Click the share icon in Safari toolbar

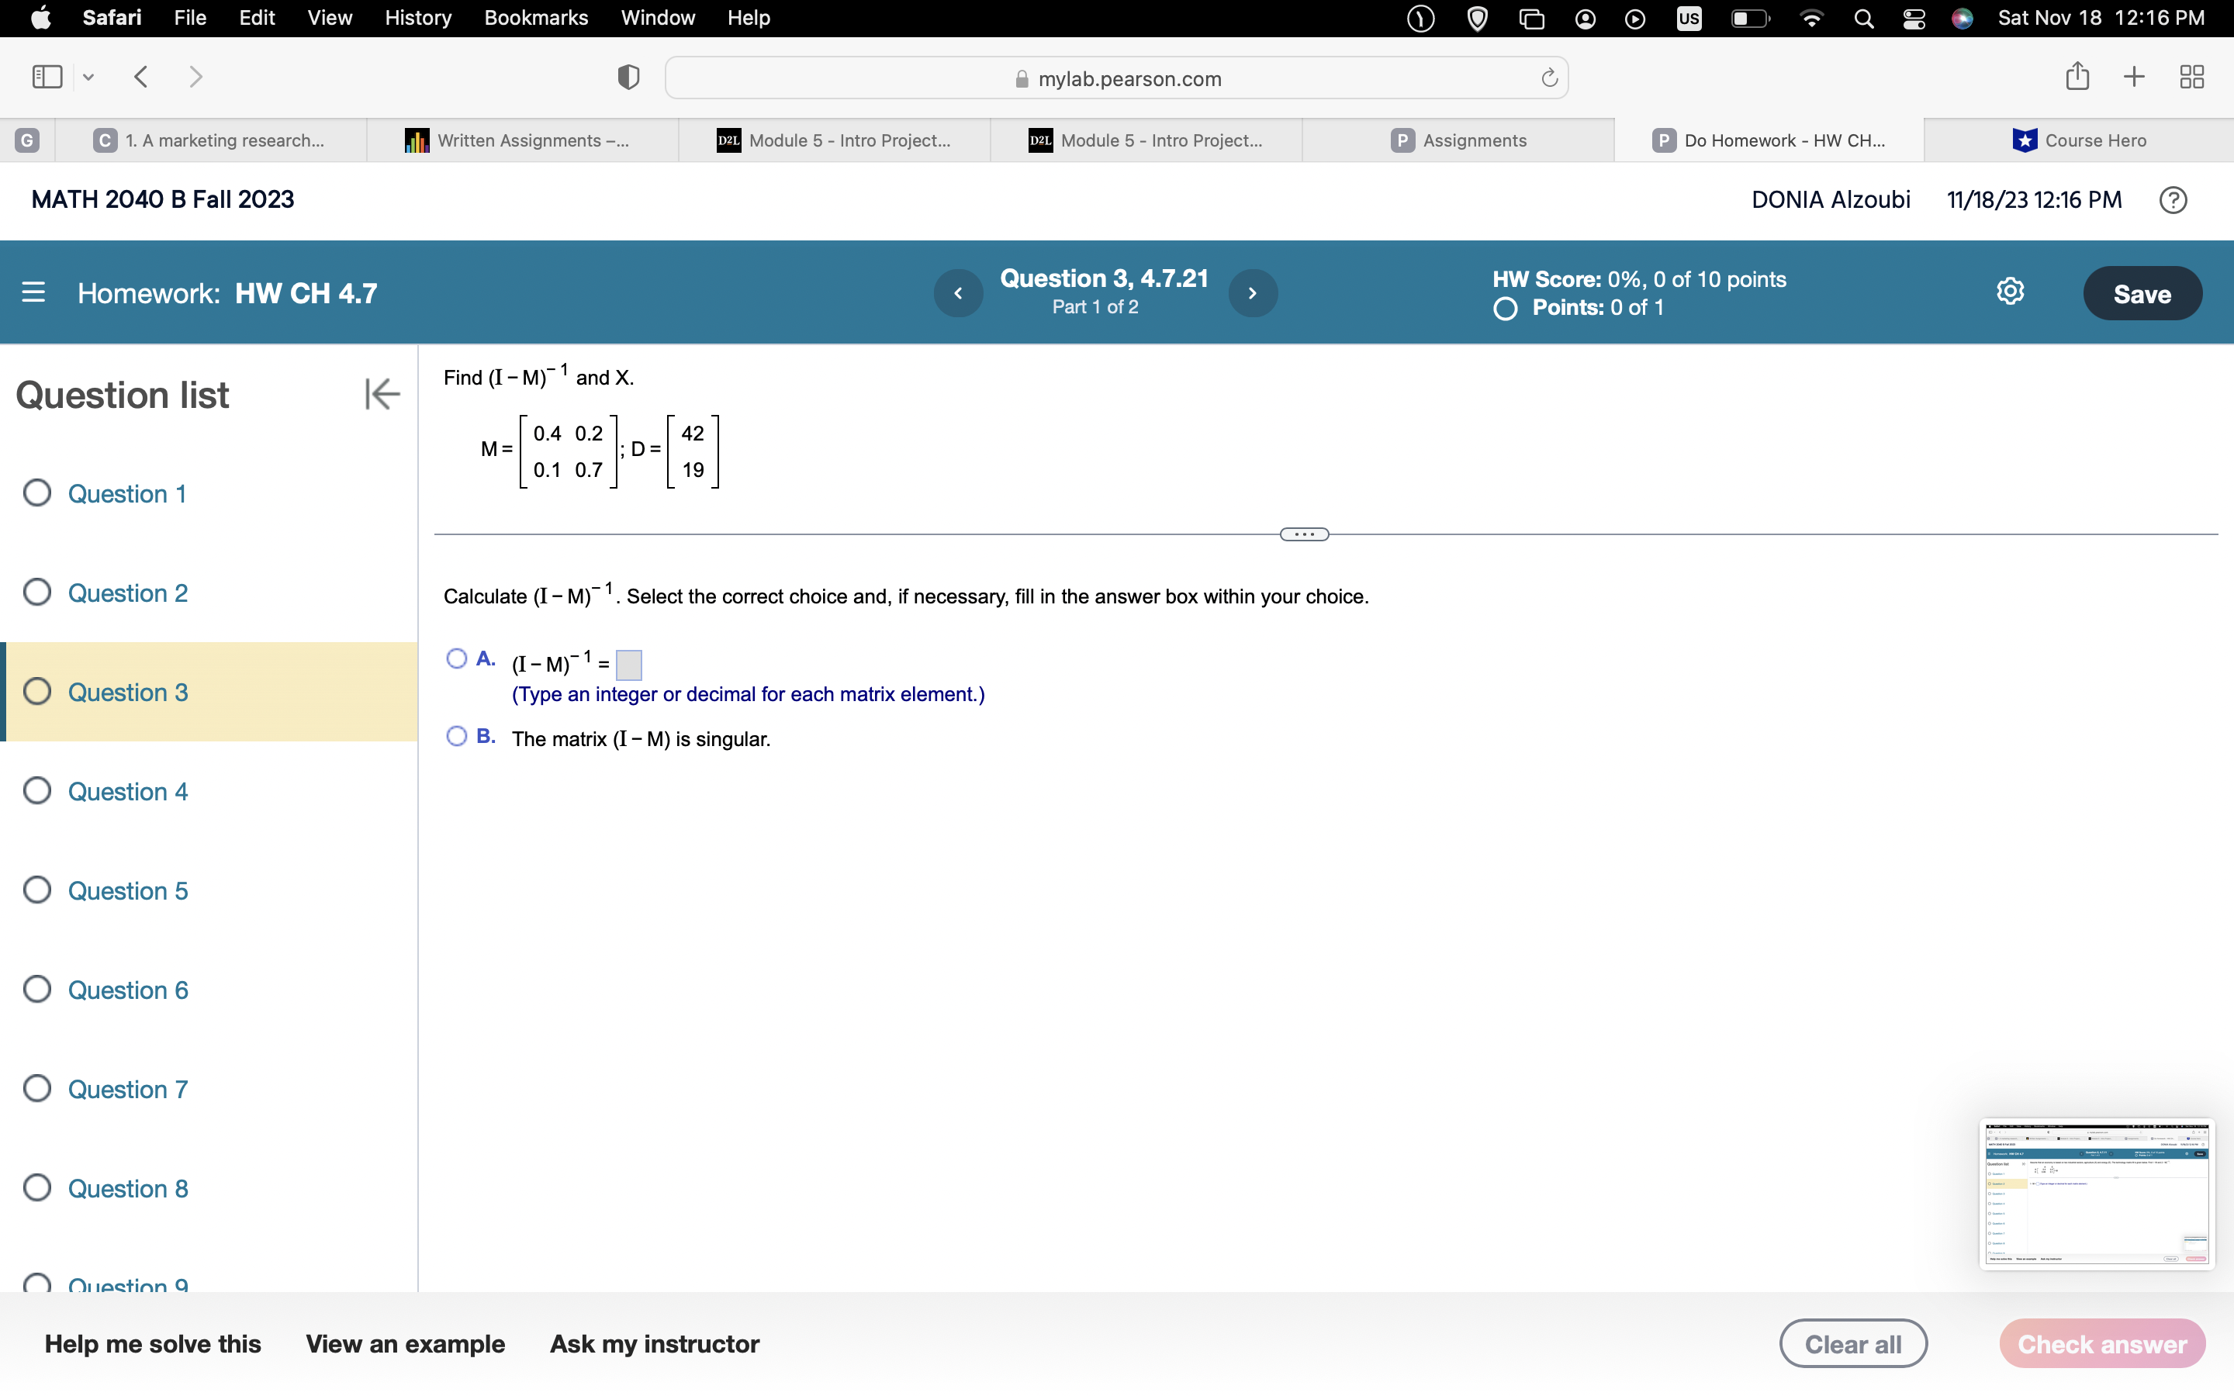(2077, 77)
